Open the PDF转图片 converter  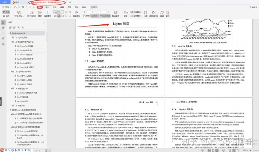click(x=31, y=14)
